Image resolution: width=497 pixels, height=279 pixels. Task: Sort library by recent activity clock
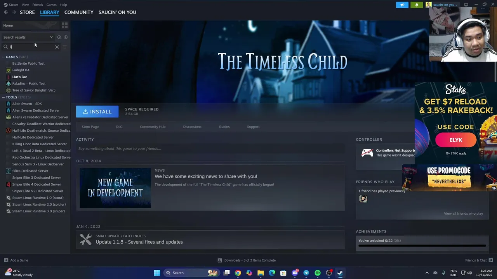point(59,37)
